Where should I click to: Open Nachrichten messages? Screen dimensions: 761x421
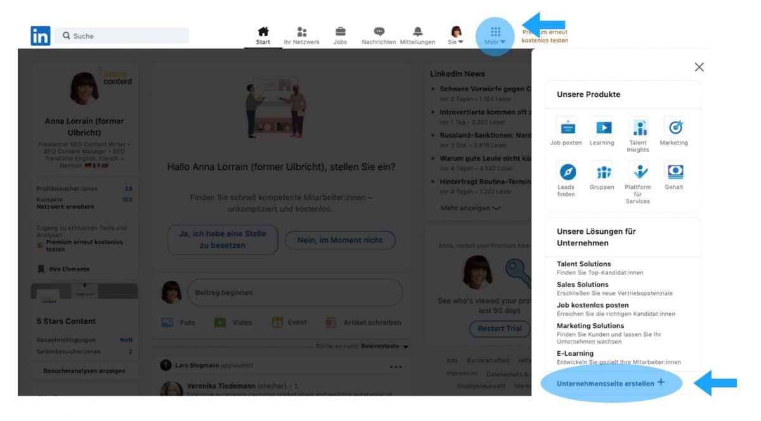[379, 36]
